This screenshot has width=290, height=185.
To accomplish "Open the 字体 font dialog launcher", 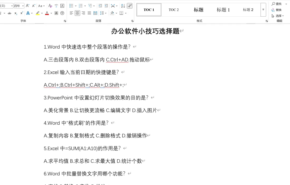I will point(65,21).
